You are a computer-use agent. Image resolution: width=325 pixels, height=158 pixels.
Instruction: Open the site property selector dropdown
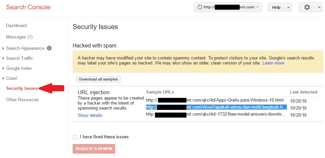pos(228,7)
